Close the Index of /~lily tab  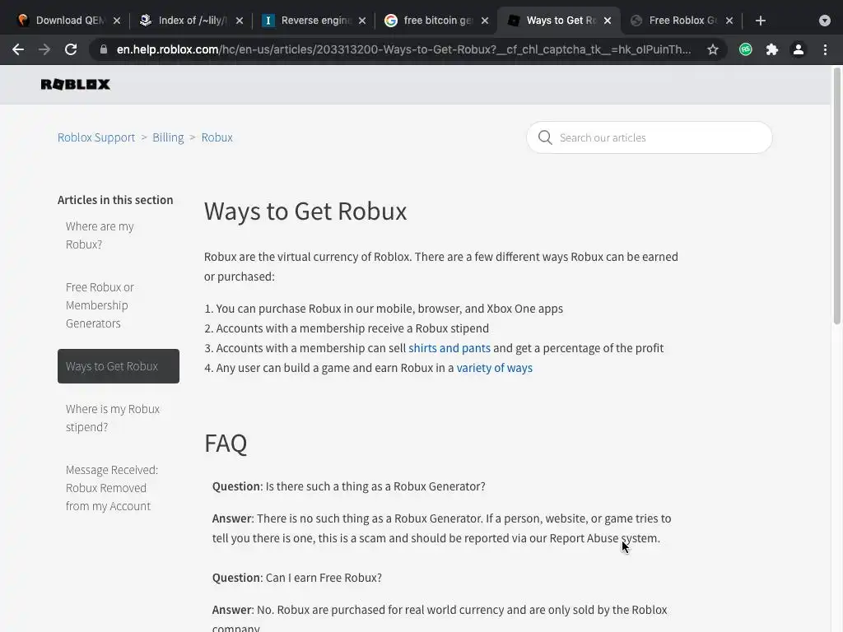click(x=240, y=21)
